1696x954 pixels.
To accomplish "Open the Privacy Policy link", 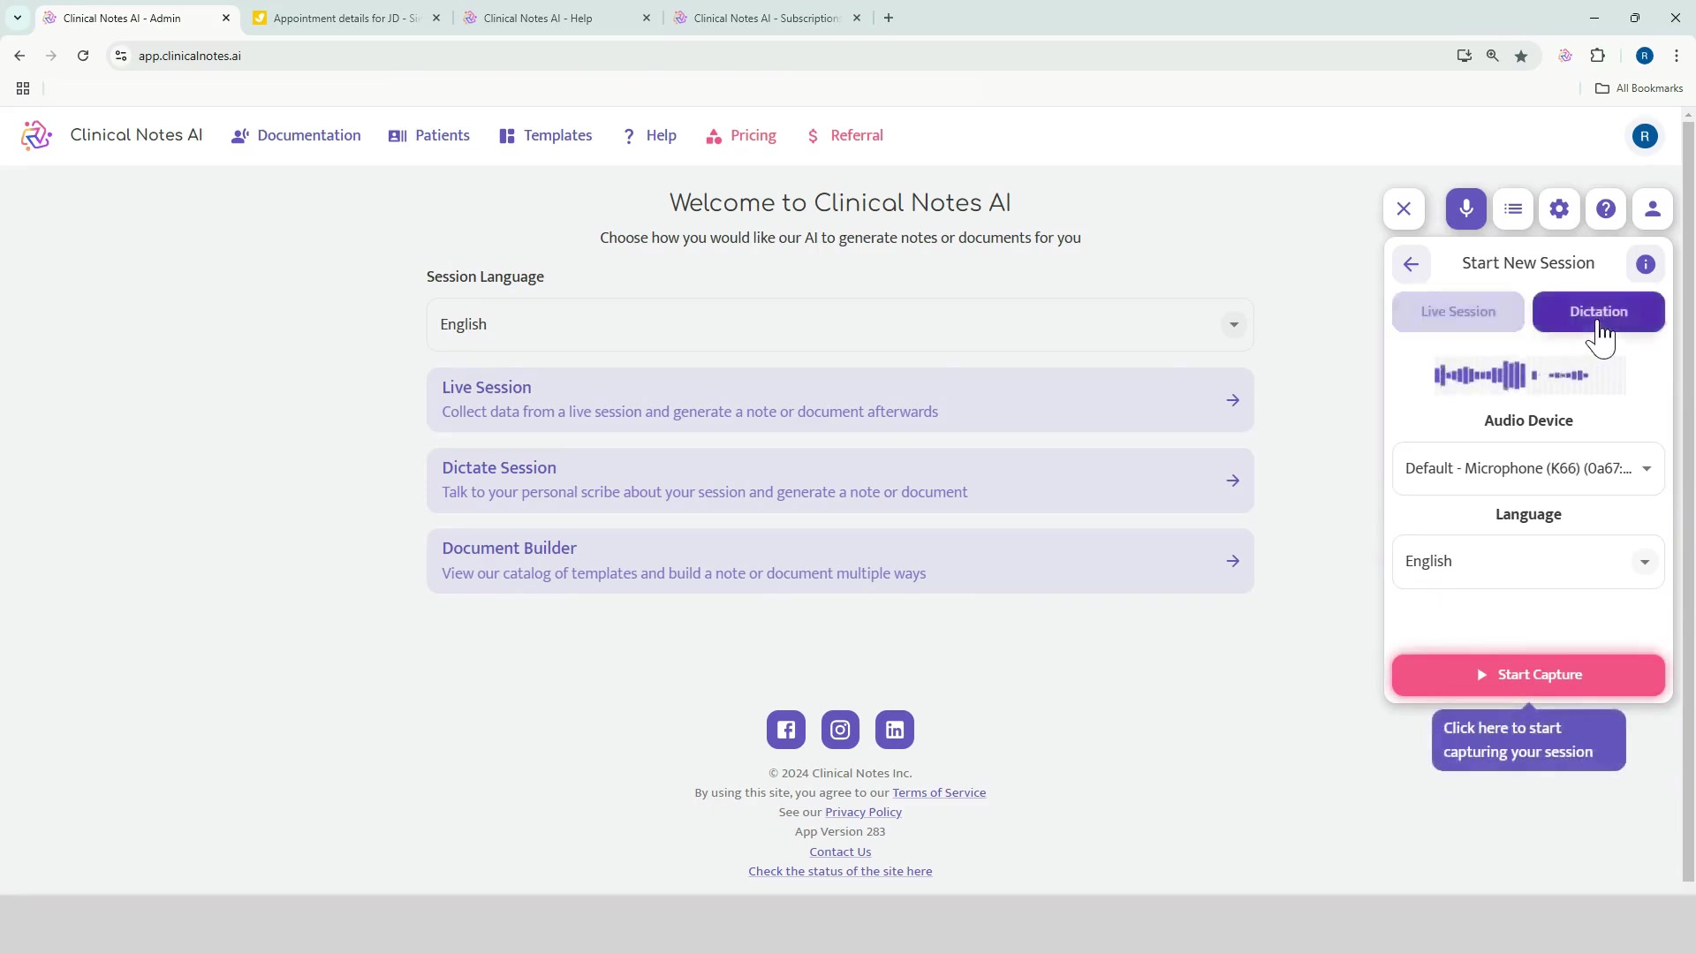I will (x=863, y=813).
